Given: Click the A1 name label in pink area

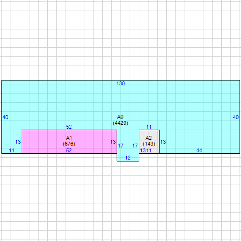Looking at the screenshot, I should [69, 138].
